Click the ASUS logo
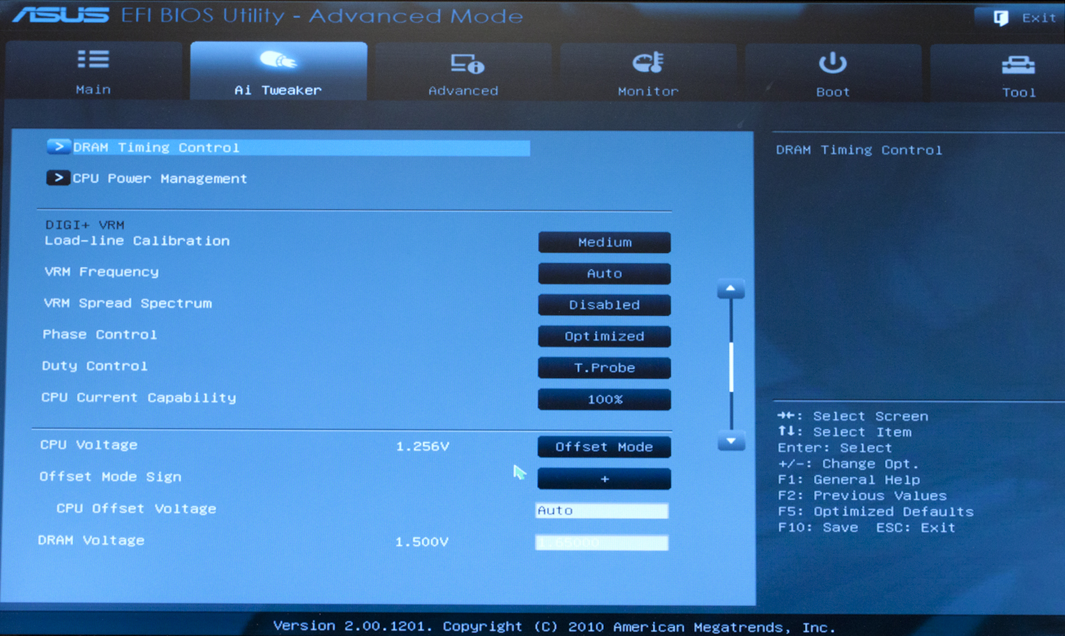The height and width of the screenshot is (636, 1065). point(61,15)
